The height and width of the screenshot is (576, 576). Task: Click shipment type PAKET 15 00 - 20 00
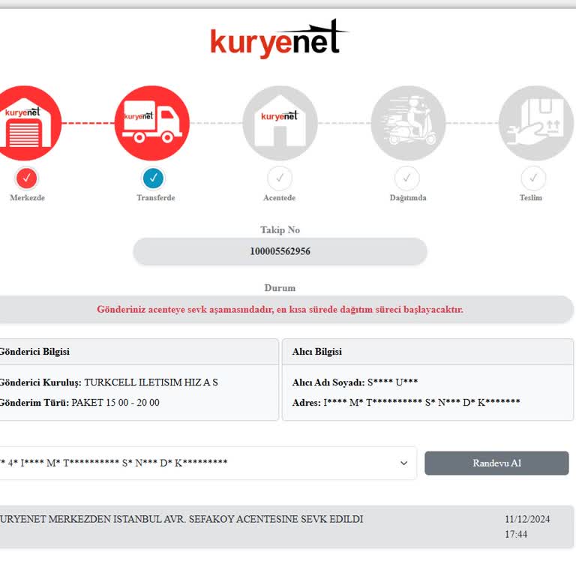click(115, 403)
